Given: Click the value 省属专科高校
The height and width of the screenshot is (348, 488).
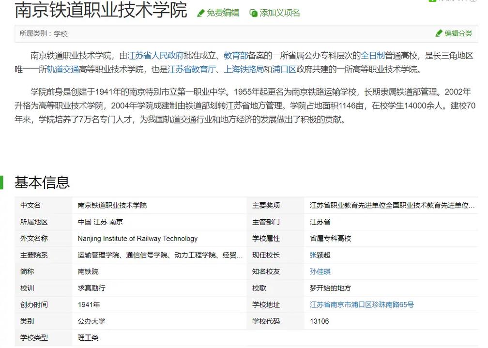Looking at the screenshot, I should (x=330, y=239).
